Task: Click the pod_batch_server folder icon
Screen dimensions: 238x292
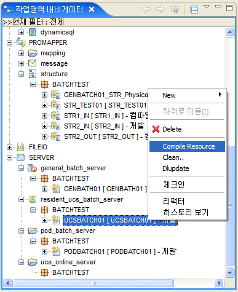Action: [33, 231]
